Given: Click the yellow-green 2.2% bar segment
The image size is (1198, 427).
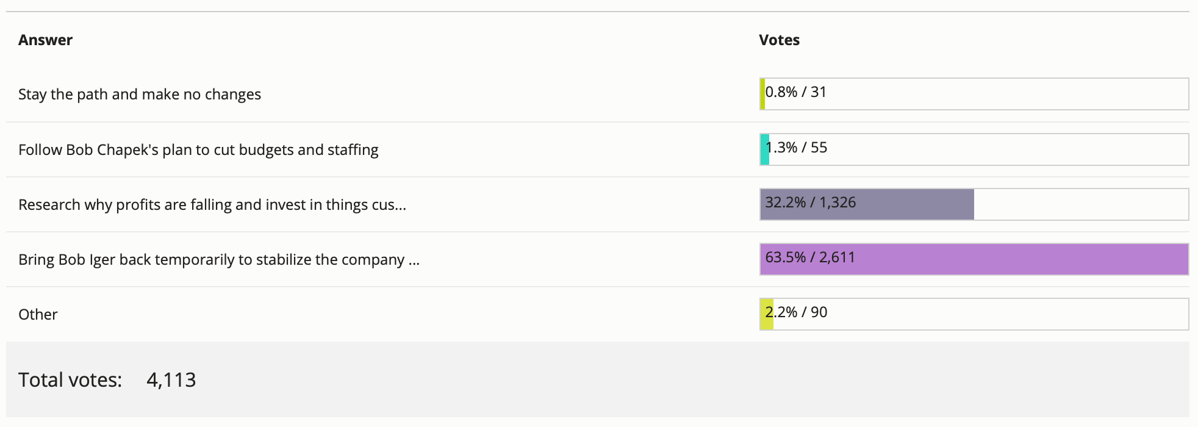Looking at the screenshot, I should click(767, 314).
